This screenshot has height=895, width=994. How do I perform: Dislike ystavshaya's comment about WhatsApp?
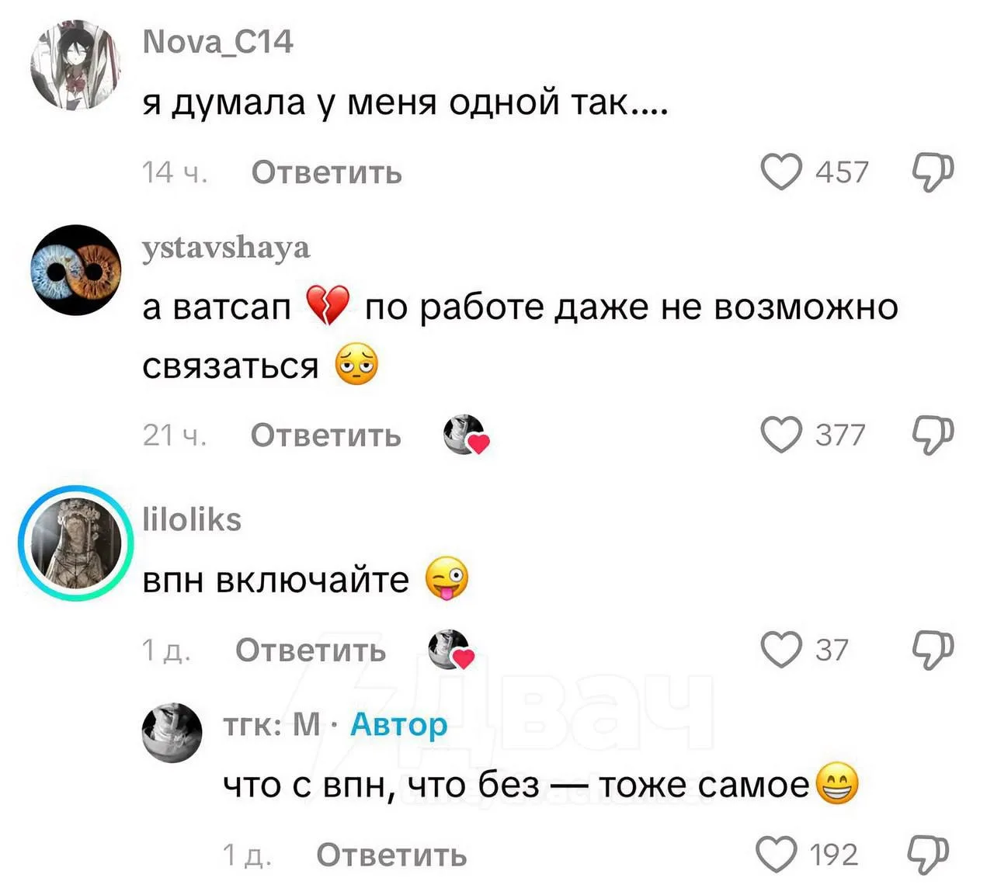[x=932, y=434]
